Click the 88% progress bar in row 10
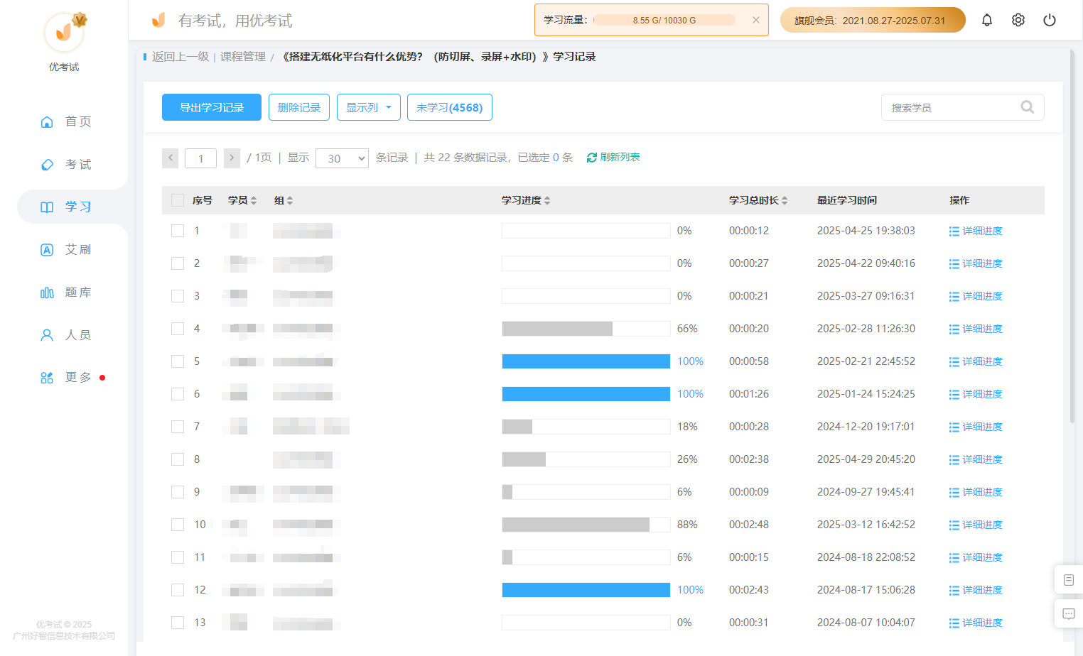Screen dimensions: 1083x656 (586, 525)
